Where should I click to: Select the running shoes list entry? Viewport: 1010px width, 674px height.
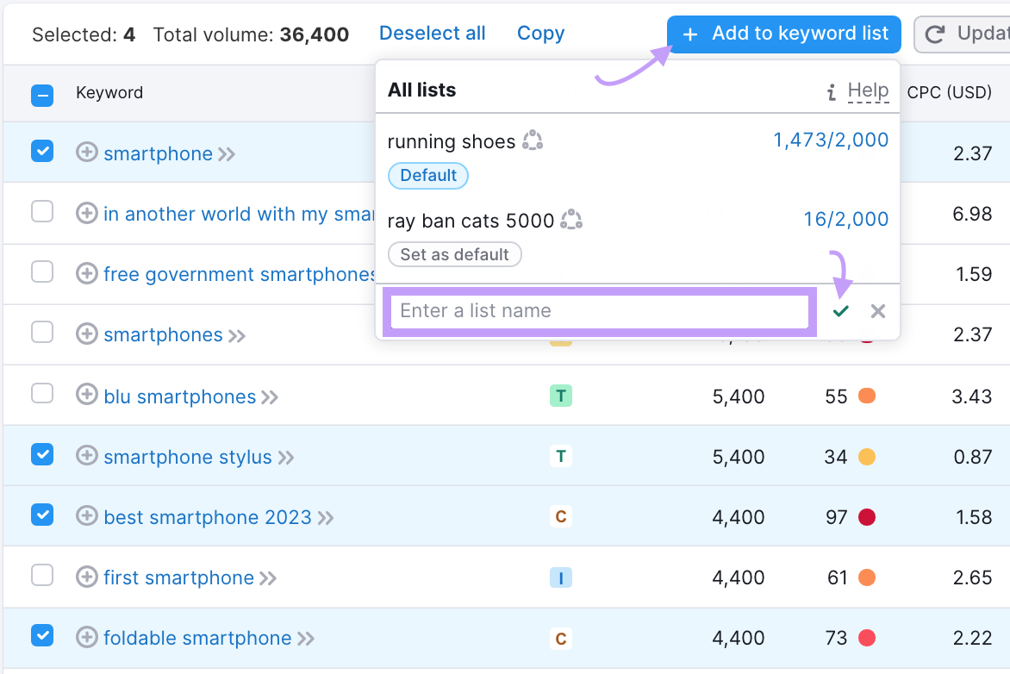coord(452,140)
